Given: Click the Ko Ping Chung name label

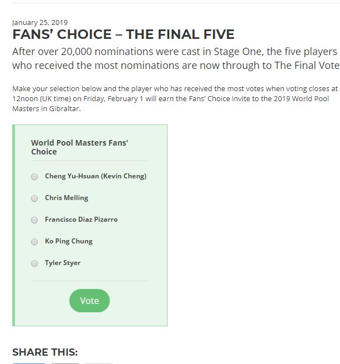Looking at the screenshot, I should (x=69, y=241).
